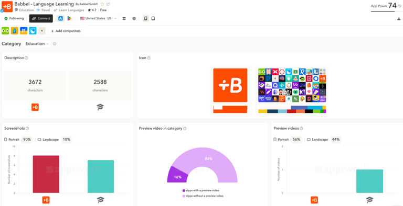Toggle legend Apps without a preview video
Viewport: 403px width, 206px height.
[203, 196]
